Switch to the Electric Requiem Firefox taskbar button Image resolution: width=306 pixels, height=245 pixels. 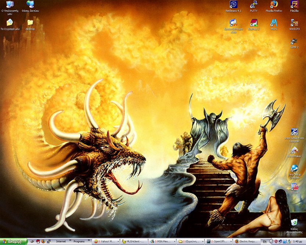pos(247,241)
